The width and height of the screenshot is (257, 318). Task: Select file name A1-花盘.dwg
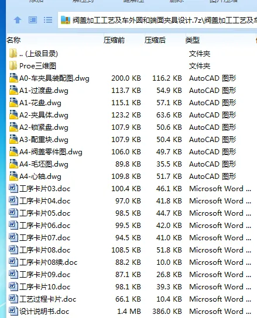tap(40, 103)
